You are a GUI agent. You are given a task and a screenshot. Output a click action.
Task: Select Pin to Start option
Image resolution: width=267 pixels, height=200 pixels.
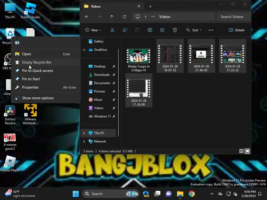pyautogui.click(x=46, y=79)
